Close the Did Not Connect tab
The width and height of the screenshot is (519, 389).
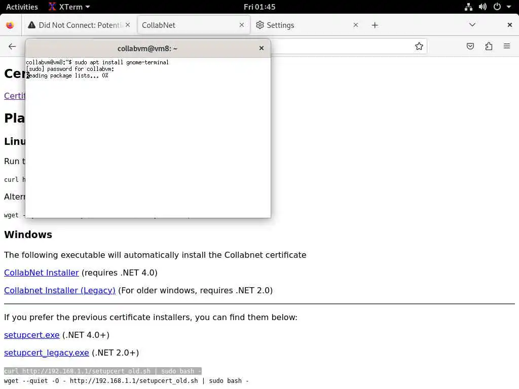(128, 25)
